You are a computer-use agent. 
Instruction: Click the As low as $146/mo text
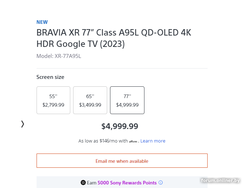[x=103, y=141]
